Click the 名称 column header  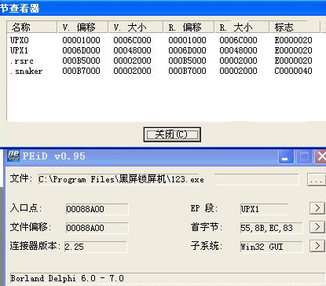[31, 27]
